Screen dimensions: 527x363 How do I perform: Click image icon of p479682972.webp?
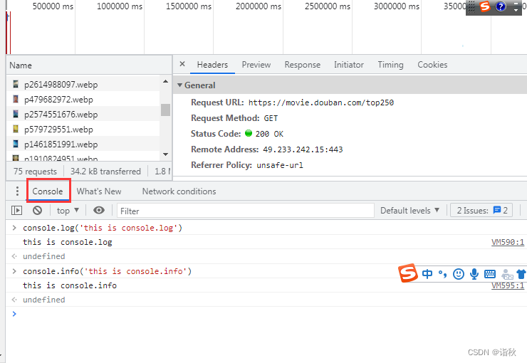click(x=16, y=99)
